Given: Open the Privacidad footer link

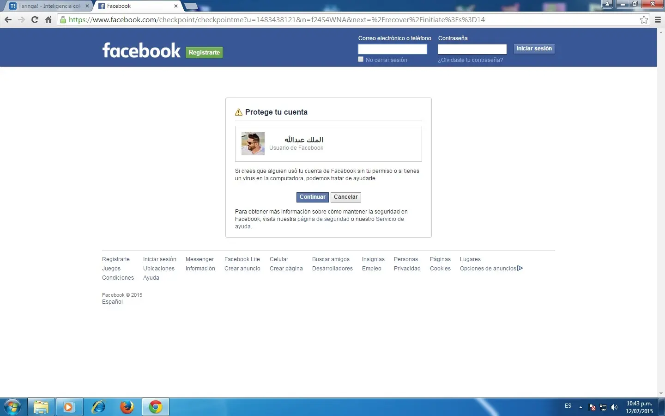Looking at the screenshot, I should coord(407,269).
